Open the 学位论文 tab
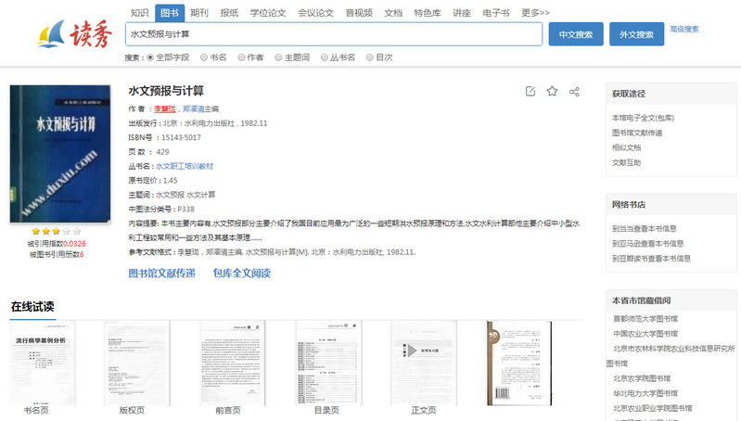Viewport: 741px width, 421px height. pos(269,13)
